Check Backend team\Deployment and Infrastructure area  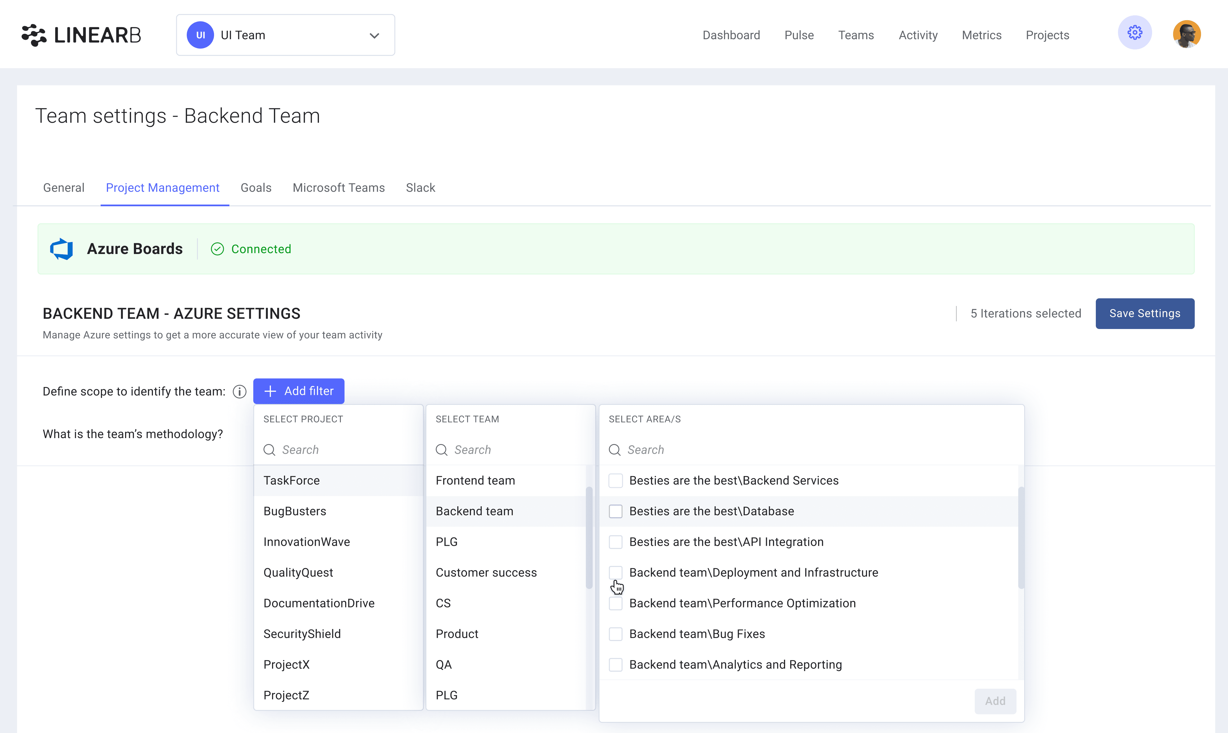click(616, 572)
